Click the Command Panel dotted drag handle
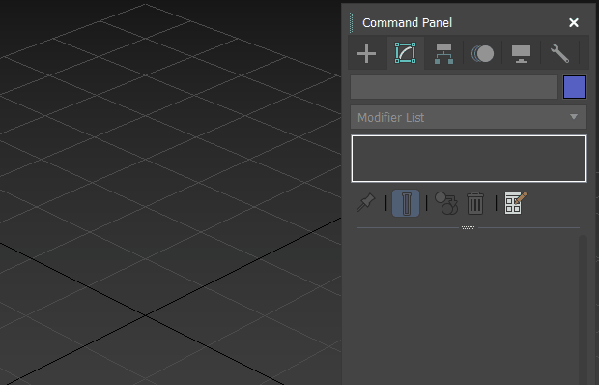This screenshot has height=385, width=599. tap(352, 23)
